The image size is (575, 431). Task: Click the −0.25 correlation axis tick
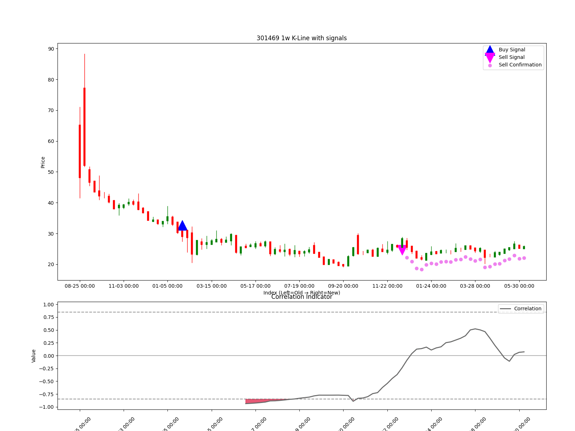[47, 369]
